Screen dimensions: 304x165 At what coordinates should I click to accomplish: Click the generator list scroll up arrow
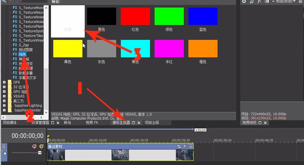[x=46, y=8]
